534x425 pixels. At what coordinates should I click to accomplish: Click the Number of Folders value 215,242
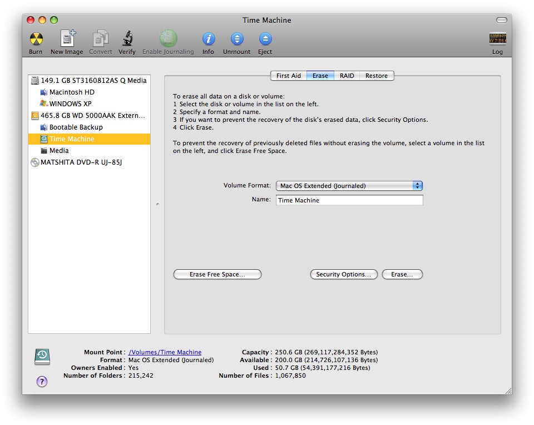[141, 375]
